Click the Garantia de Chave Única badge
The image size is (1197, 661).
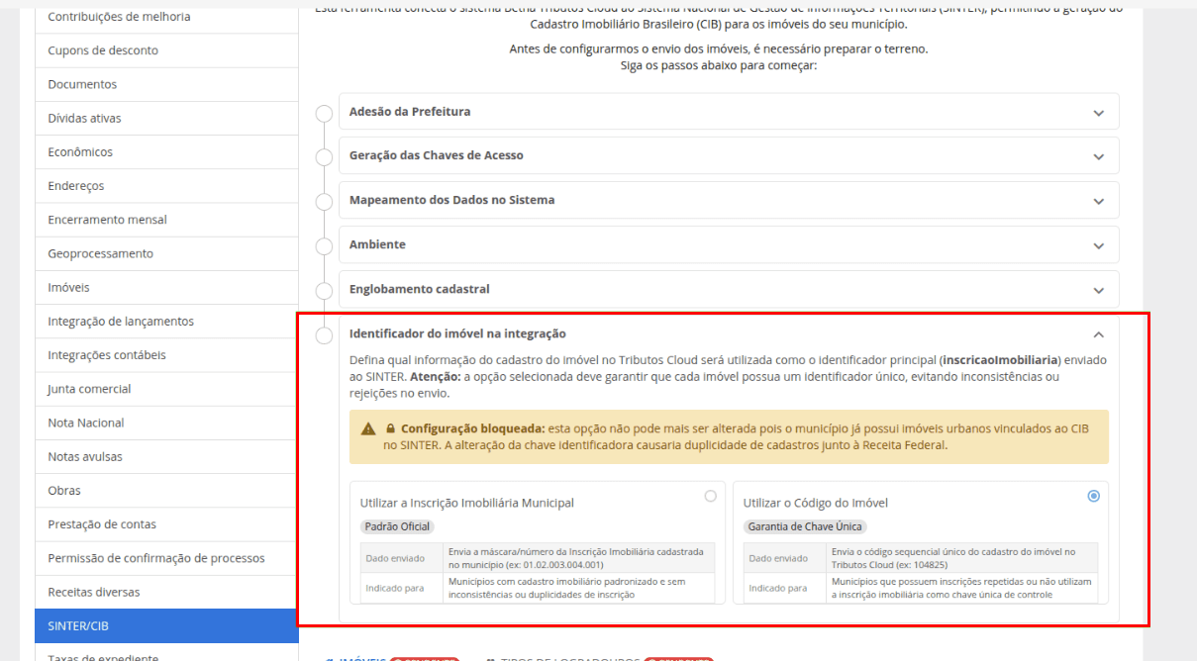[x=806, y=526]
